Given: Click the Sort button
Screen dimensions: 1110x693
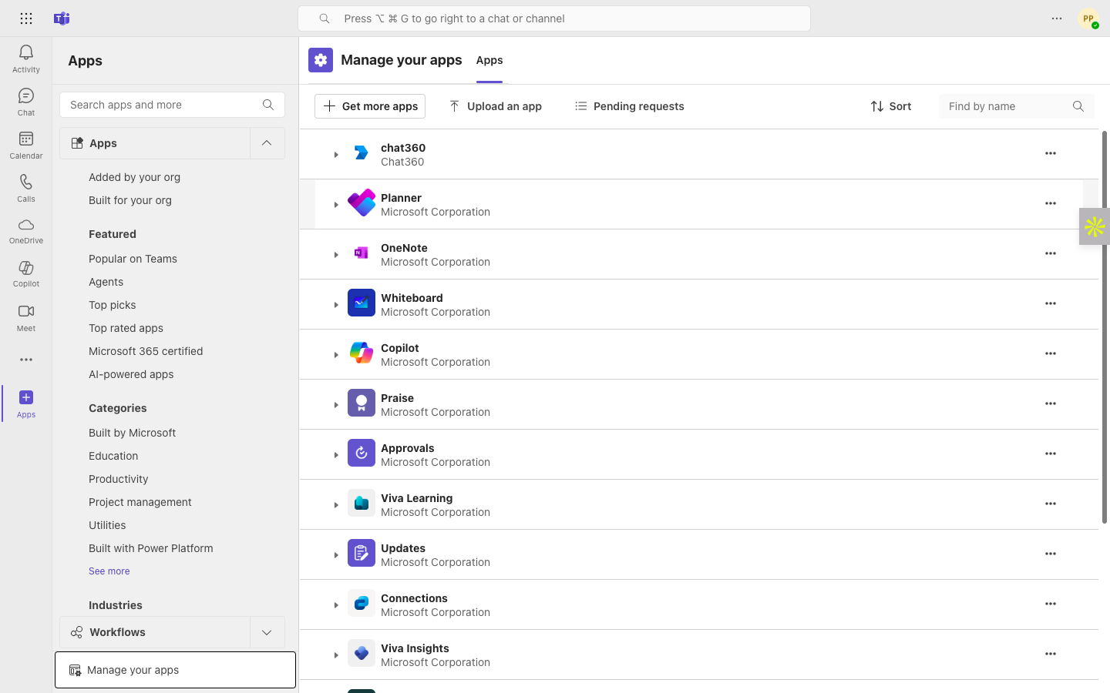Looking at the screenshot, I should (x=890, y=106).
